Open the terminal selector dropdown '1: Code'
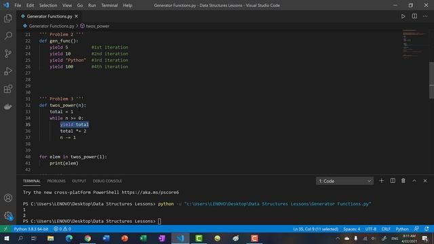The image size is (434, 244). [344, 181]
